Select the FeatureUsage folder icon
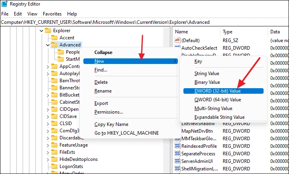The height and width of the screenshot is (174, 289). [x=54, y=145]
